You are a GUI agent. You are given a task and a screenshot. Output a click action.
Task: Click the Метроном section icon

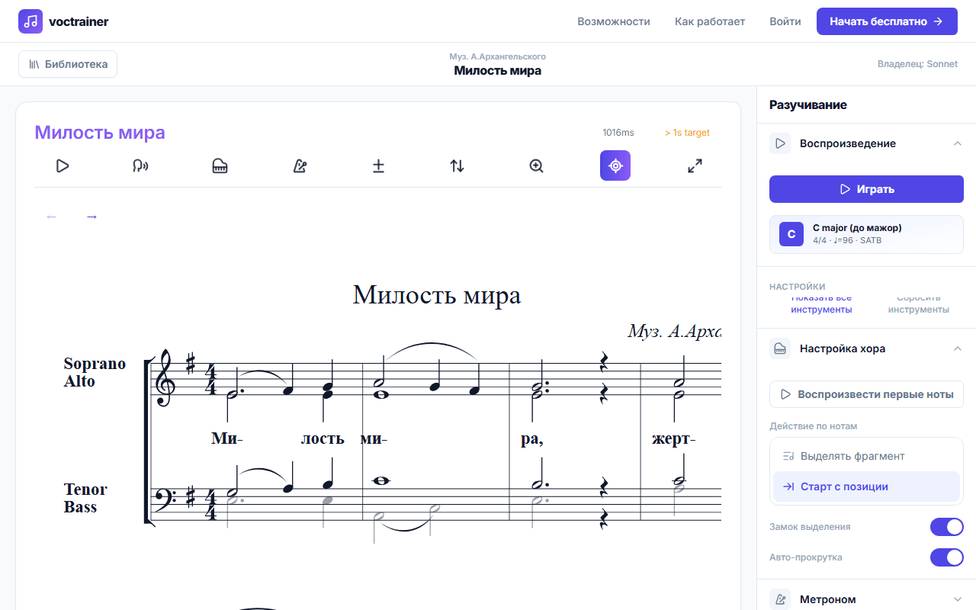[x=780, y=599]
